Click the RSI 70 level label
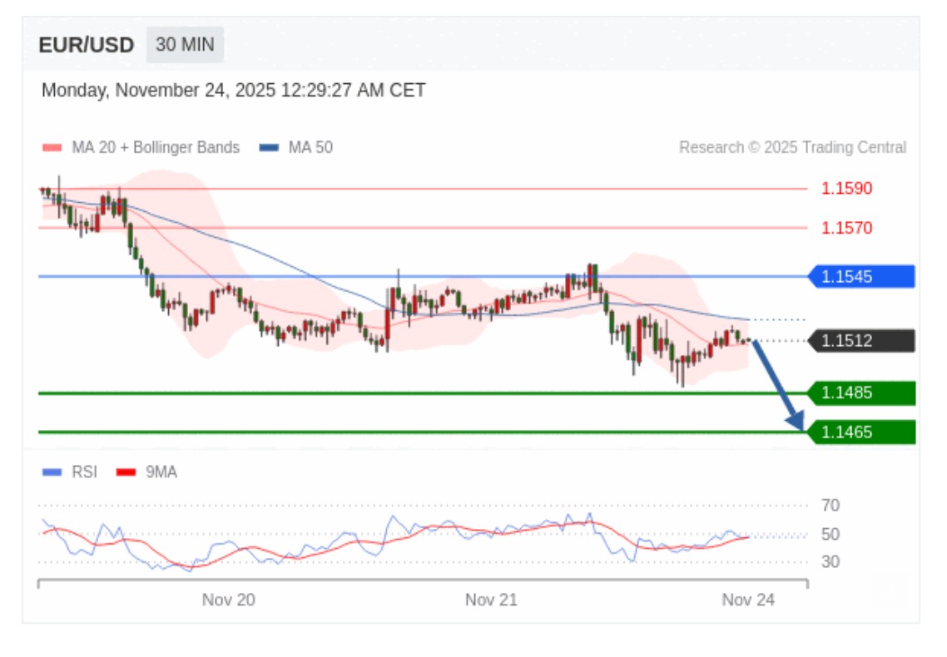Viewport: 947px width, 657px height. pos(830,505)
